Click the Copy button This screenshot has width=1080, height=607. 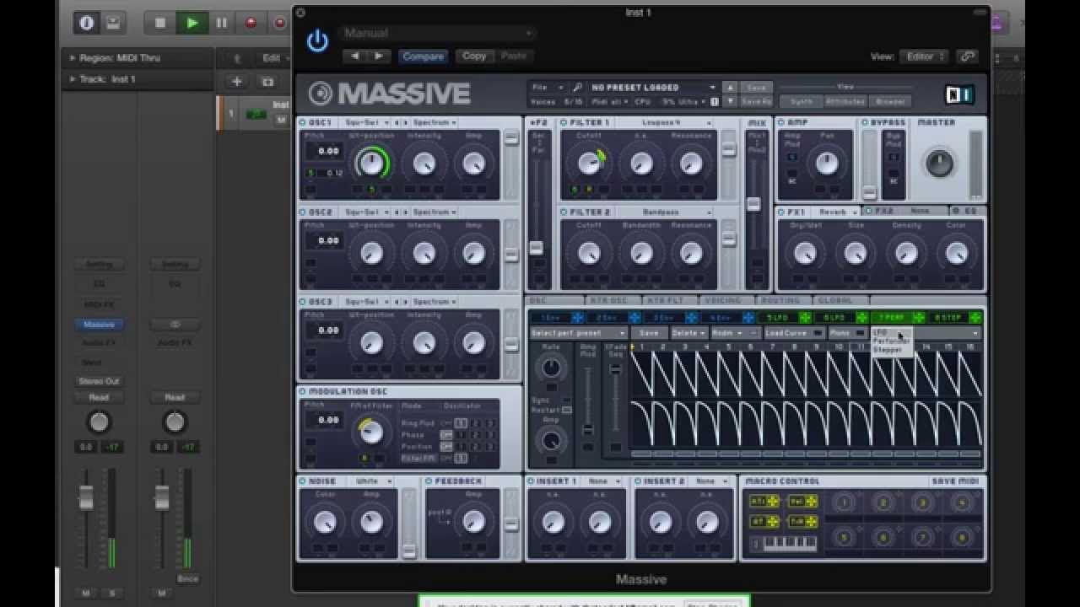474,56
